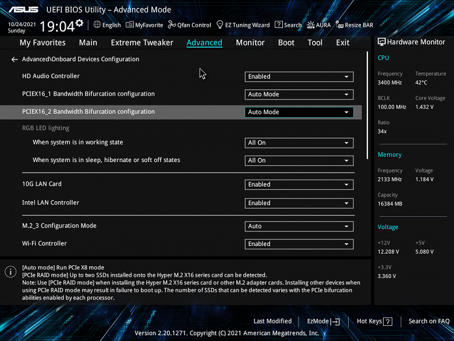
Task: Open HD Audio Controller dropdown
Action: (299, 76)
